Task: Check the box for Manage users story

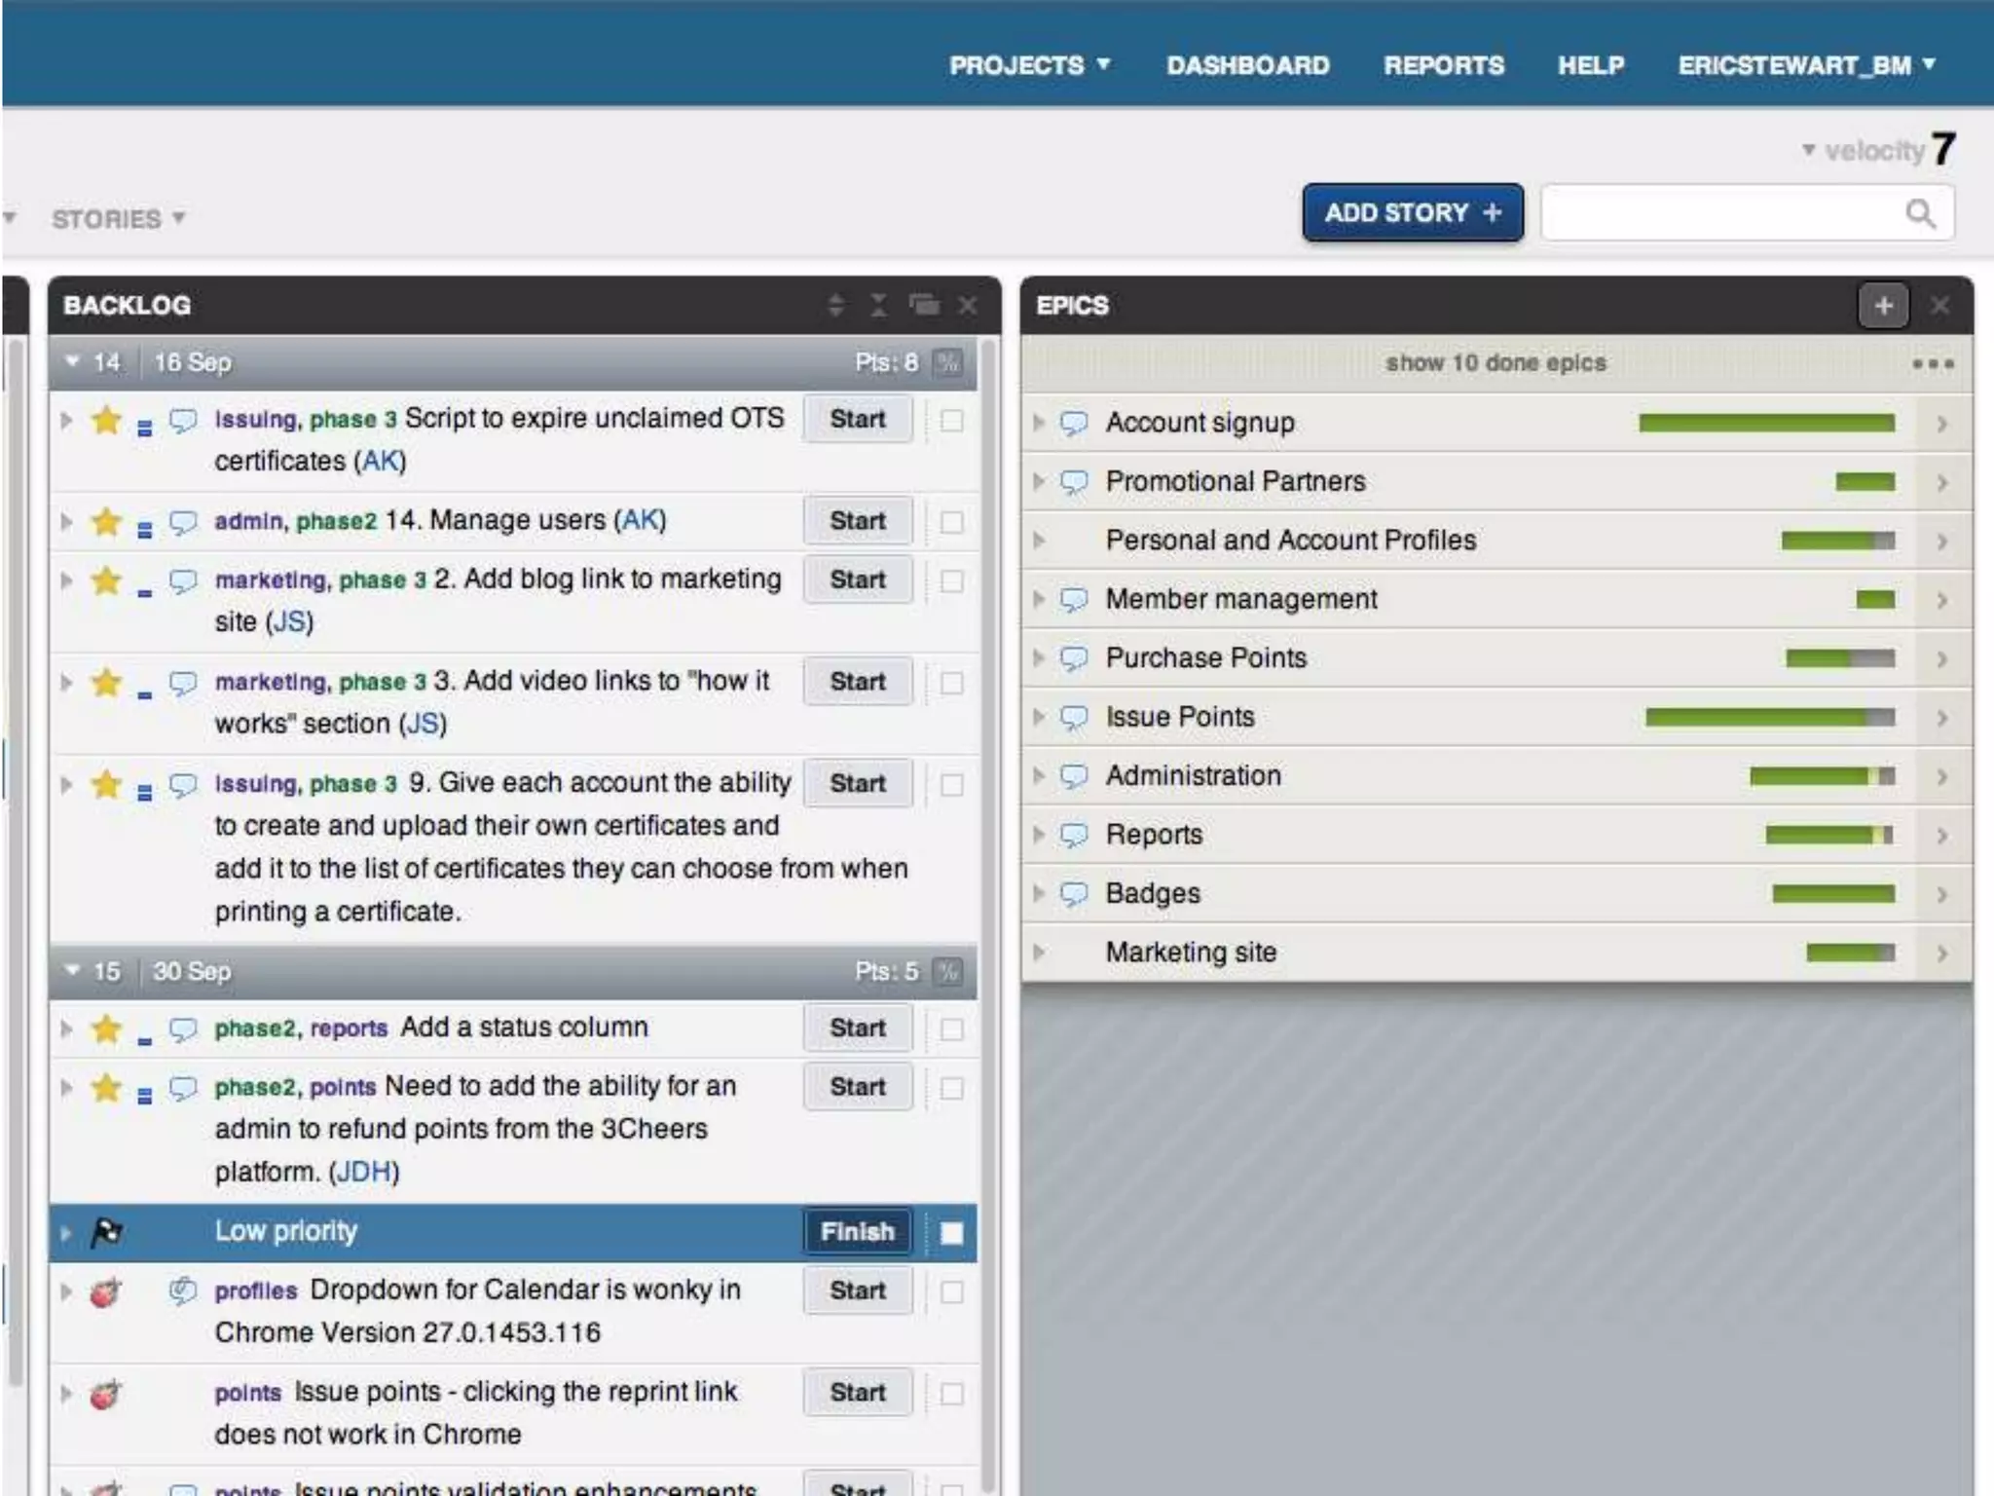Action: coord(951,522)
